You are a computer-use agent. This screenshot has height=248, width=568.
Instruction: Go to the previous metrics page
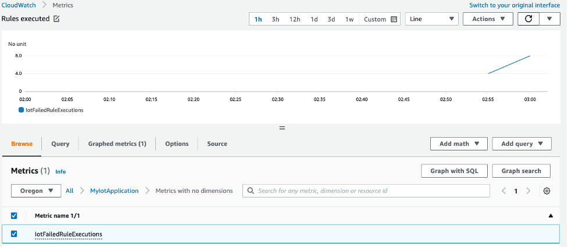503,191
